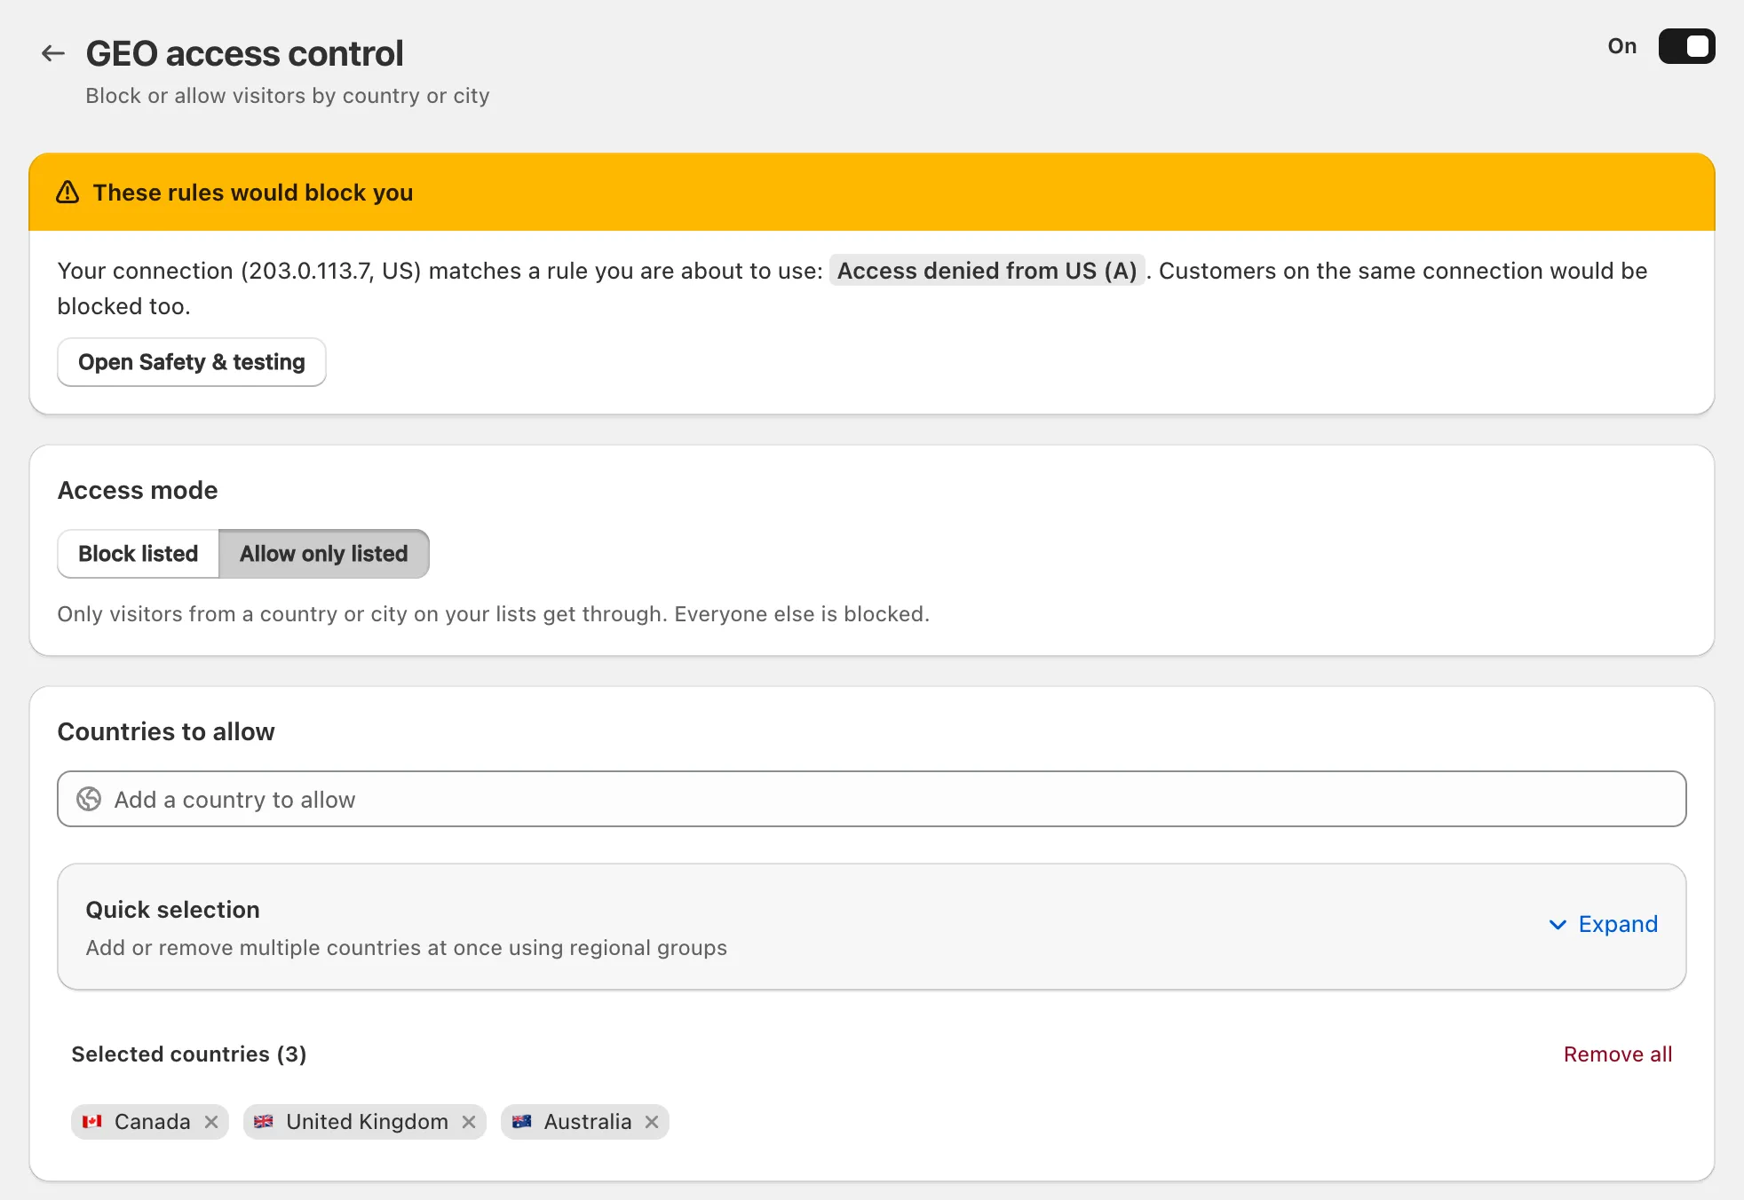Select the Allow only listed mode
This screenshot has height=1200, width=1744.
coord(324,554)
